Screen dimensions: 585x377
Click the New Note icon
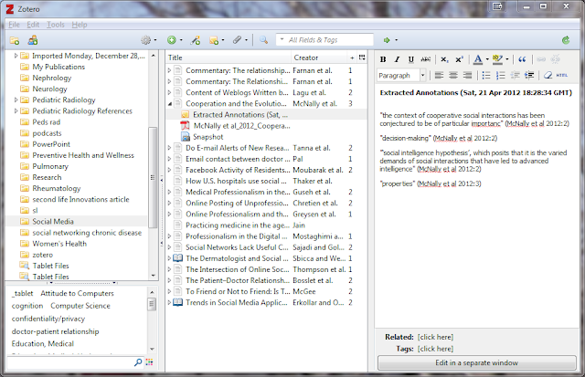click(x=214, y=40)
